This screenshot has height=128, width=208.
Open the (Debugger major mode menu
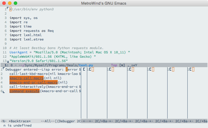coord(67,121)
